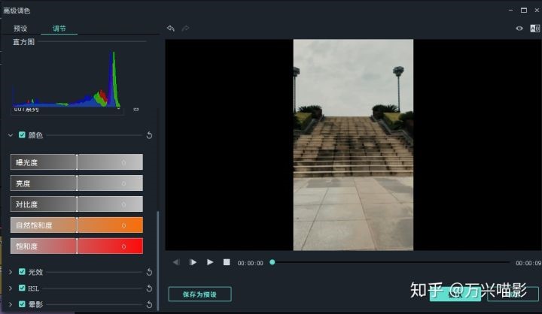Click the 直方图 heading label
This screenshot has width=542, height=314.
tap(23, 42)
